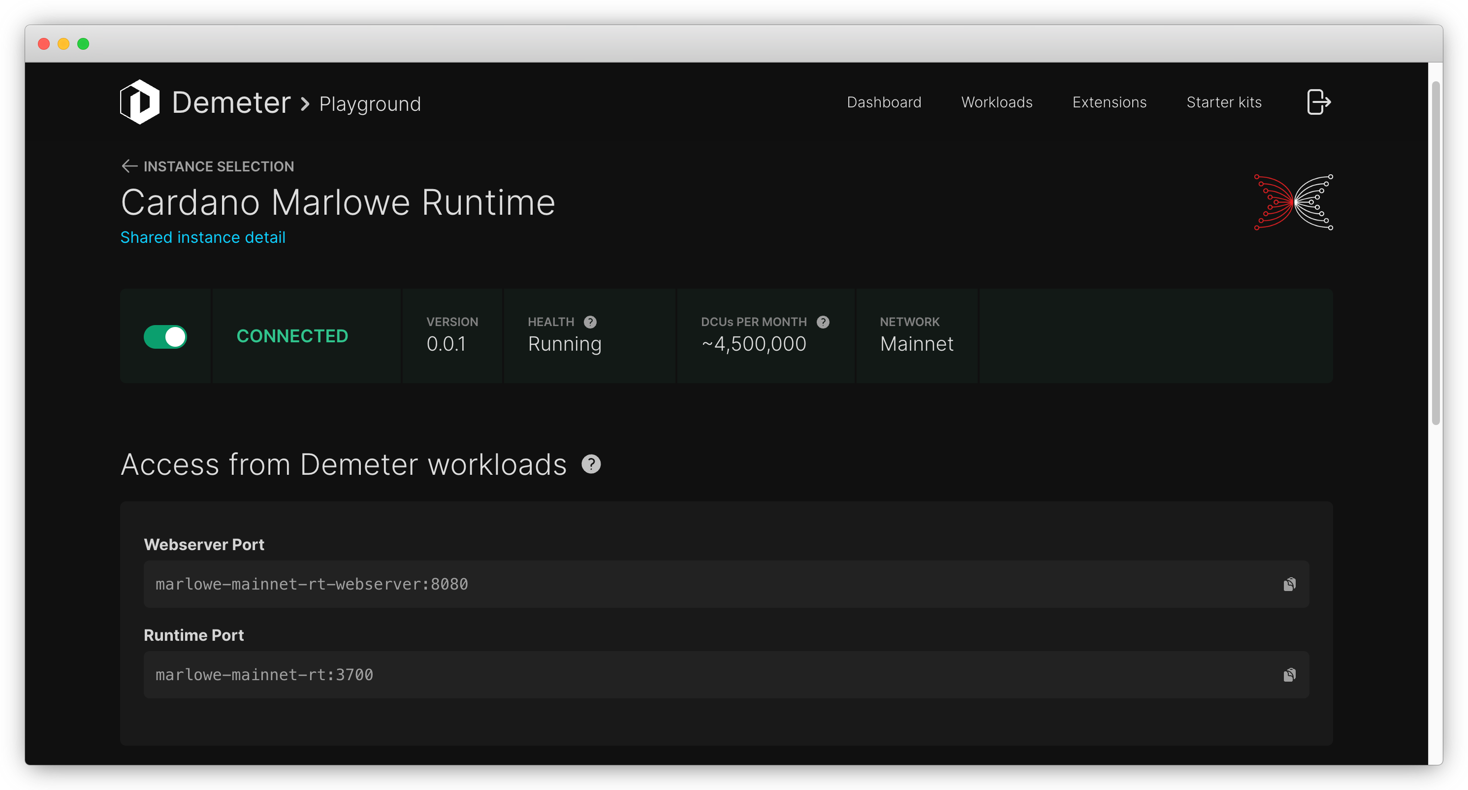Click breadcrumb chevron after Demeter
1468x790 pixels.
pyautogui.click(x=305, y=104)
